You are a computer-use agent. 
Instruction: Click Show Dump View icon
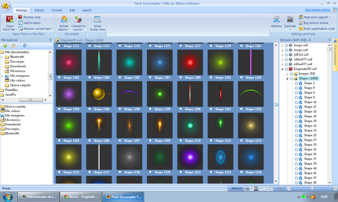pos(97,19)
